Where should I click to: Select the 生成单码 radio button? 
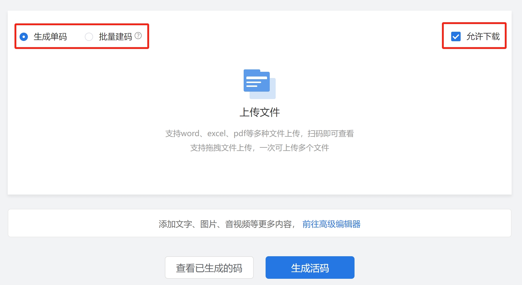(x=24, y=37)
